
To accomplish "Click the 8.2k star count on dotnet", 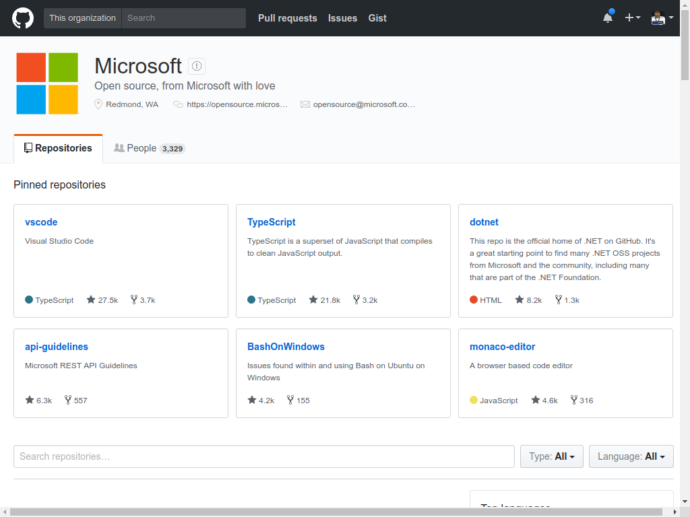I will [534, 300].
